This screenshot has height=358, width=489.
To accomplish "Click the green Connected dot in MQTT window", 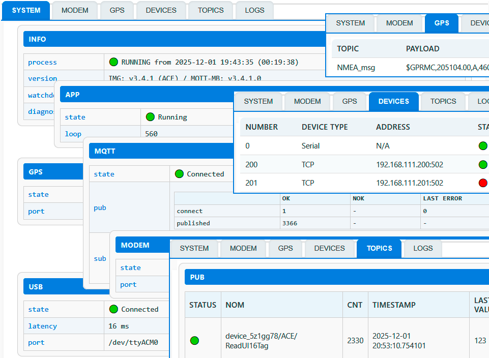I will coord(179,174).
